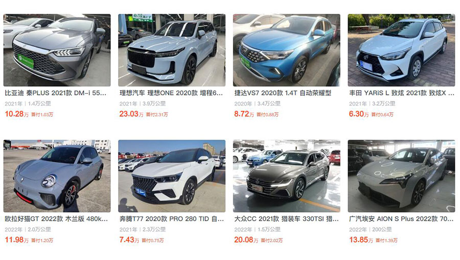The height and width of the screenshot is (260, 460).
Task: Click the 比亚迪 秦PLUS 2021款 title
Action: pos(55,93)
